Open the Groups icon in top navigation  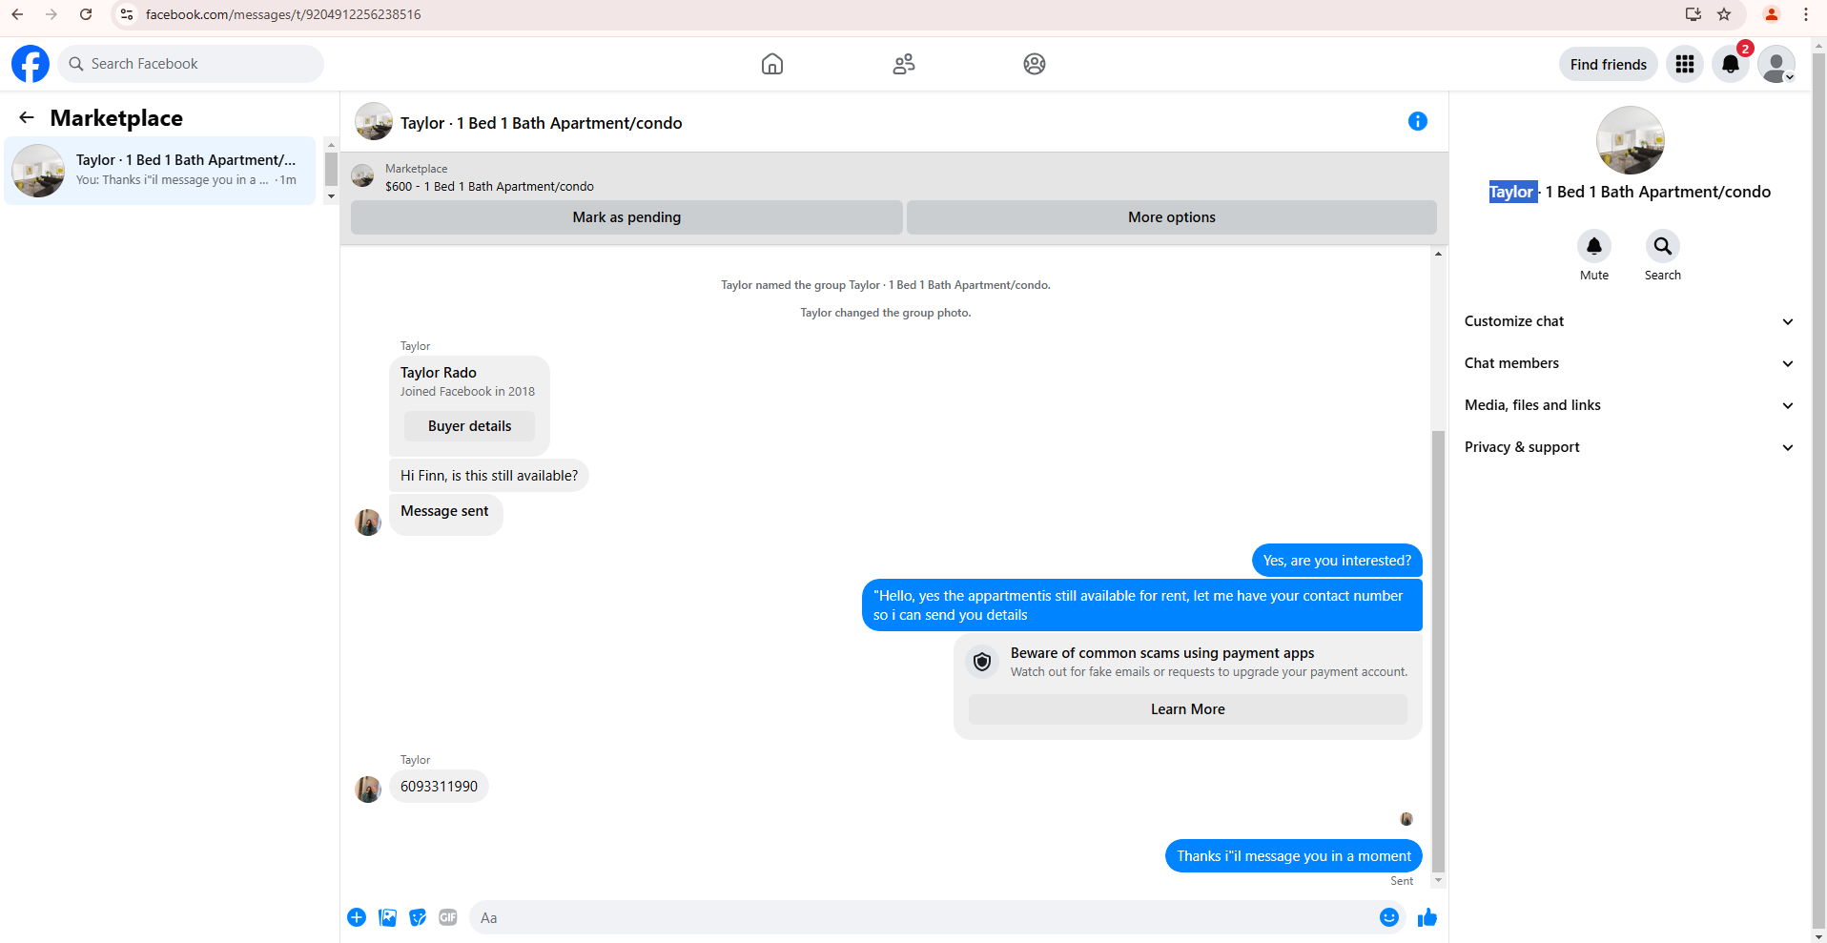(x=1035, y=64)
